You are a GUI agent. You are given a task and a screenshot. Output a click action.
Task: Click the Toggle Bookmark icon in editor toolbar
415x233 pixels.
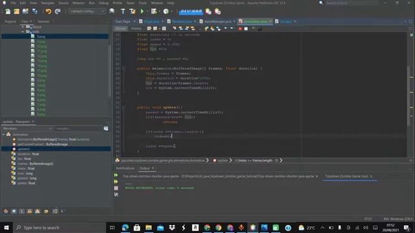pyautogui.click(x=219, y=28)
